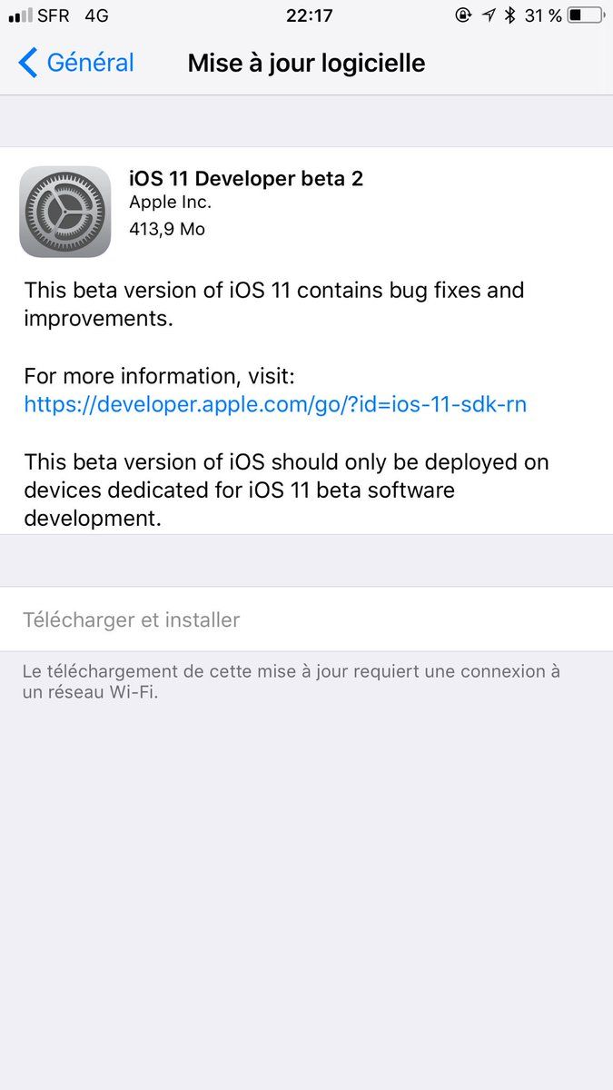
Task: Tap the bug fixes description paragraph
Action: click(x=274, y=304)
